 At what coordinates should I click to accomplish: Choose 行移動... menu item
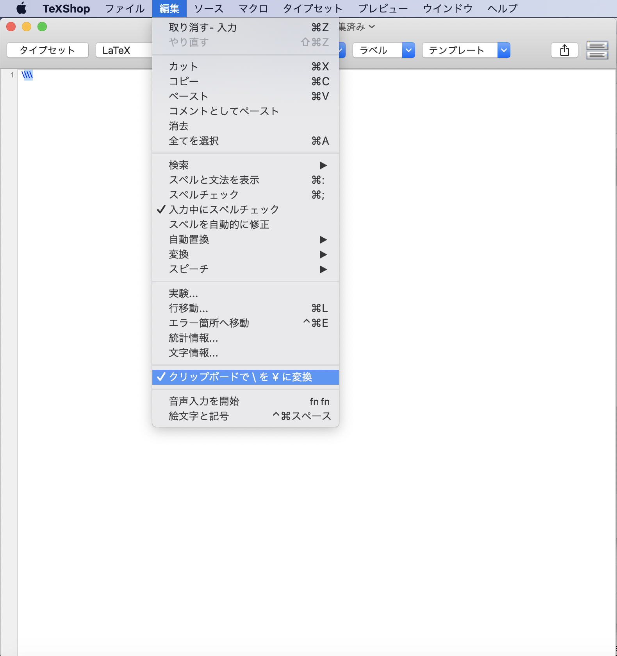click(246, 308)
